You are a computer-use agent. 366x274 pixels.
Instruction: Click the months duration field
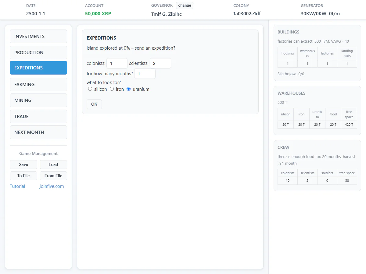point(145,74)
